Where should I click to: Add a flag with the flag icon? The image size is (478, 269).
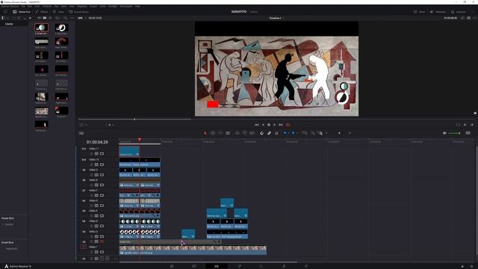[x=285, y=133]
